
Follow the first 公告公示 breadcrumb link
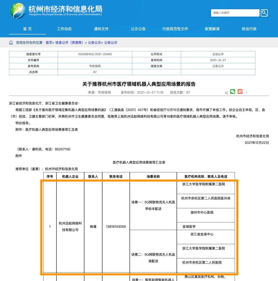[x=94, y=43]
